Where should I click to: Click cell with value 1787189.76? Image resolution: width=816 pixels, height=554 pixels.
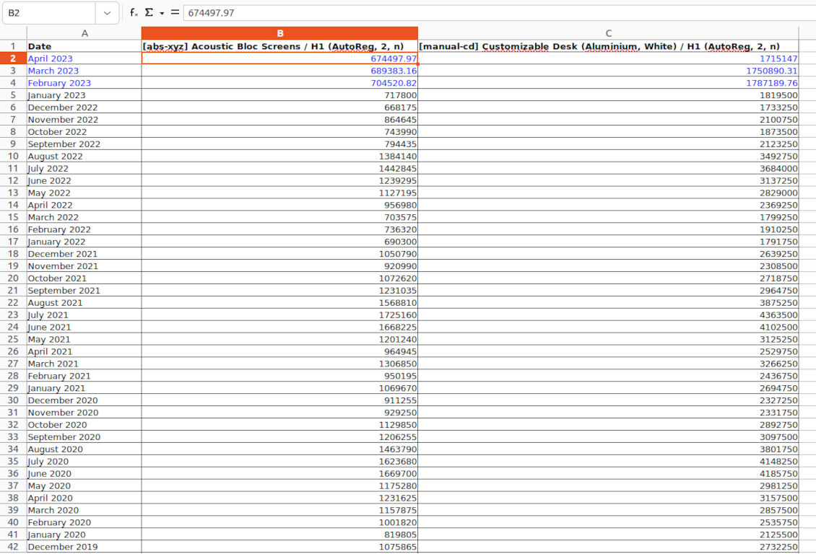[608, 83]
